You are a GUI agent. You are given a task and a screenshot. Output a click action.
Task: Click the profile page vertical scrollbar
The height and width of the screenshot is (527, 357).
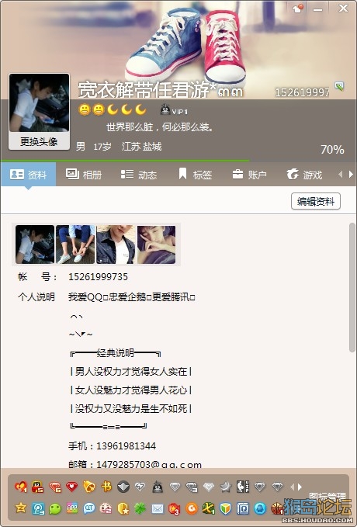352,288
